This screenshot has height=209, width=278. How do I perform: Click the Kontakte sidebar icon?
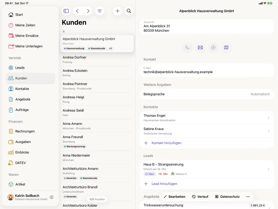point(11,89)
